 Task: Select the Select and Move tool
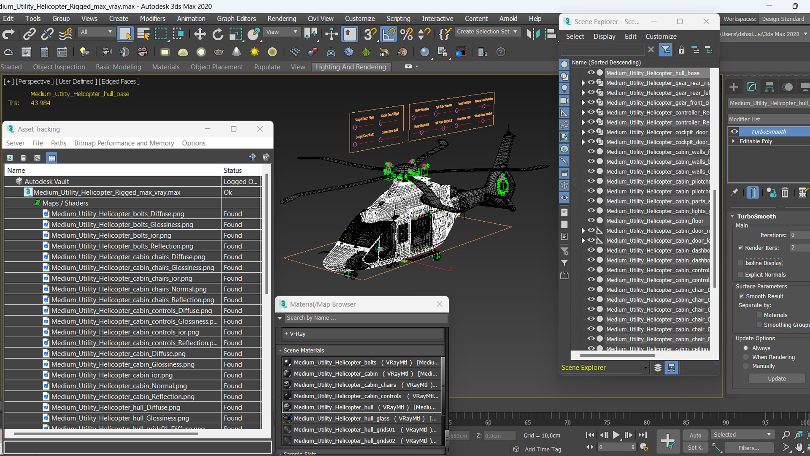point(200,34)
